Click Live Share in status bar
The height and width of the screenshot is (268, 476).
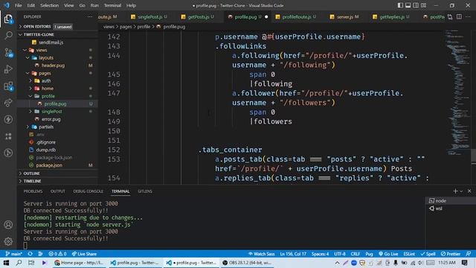pos(84,254)
